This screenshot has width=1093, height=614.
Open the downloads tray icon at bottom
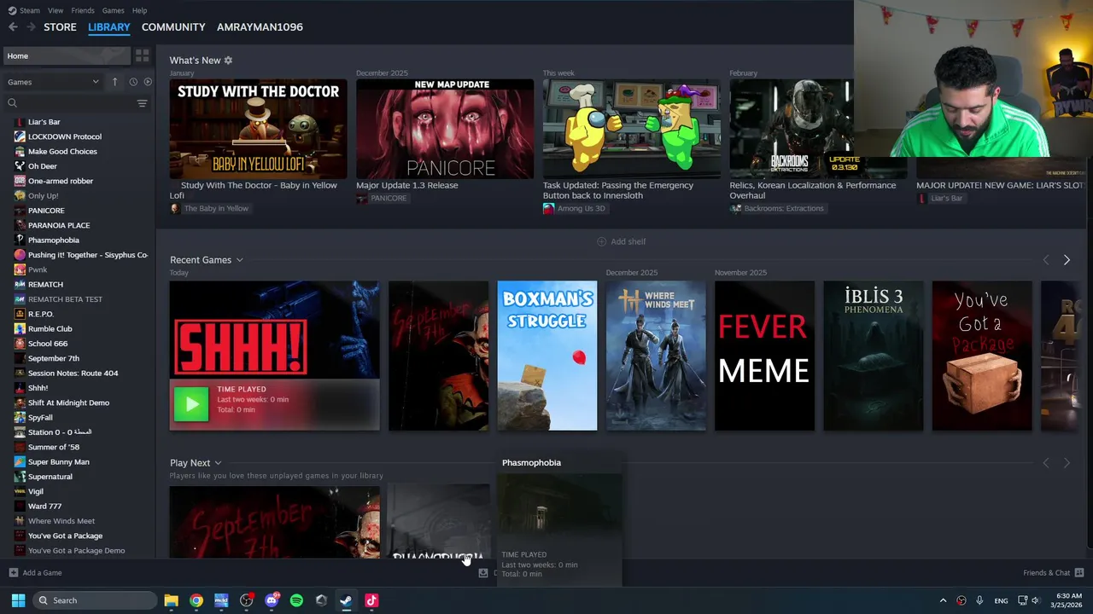coord(483,573)
